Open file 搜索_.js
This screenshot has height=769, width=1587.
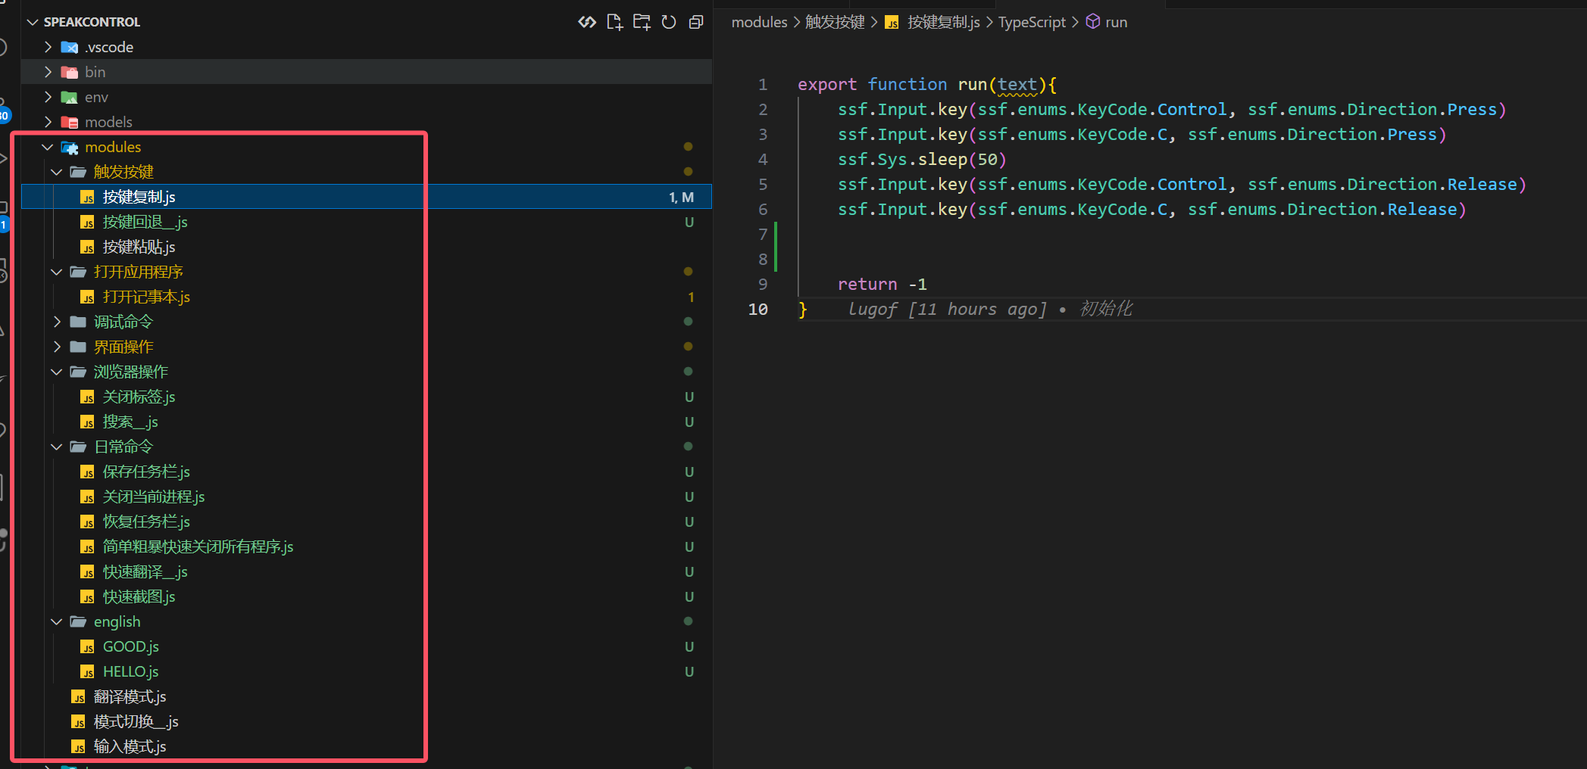(x=366, y=422)
